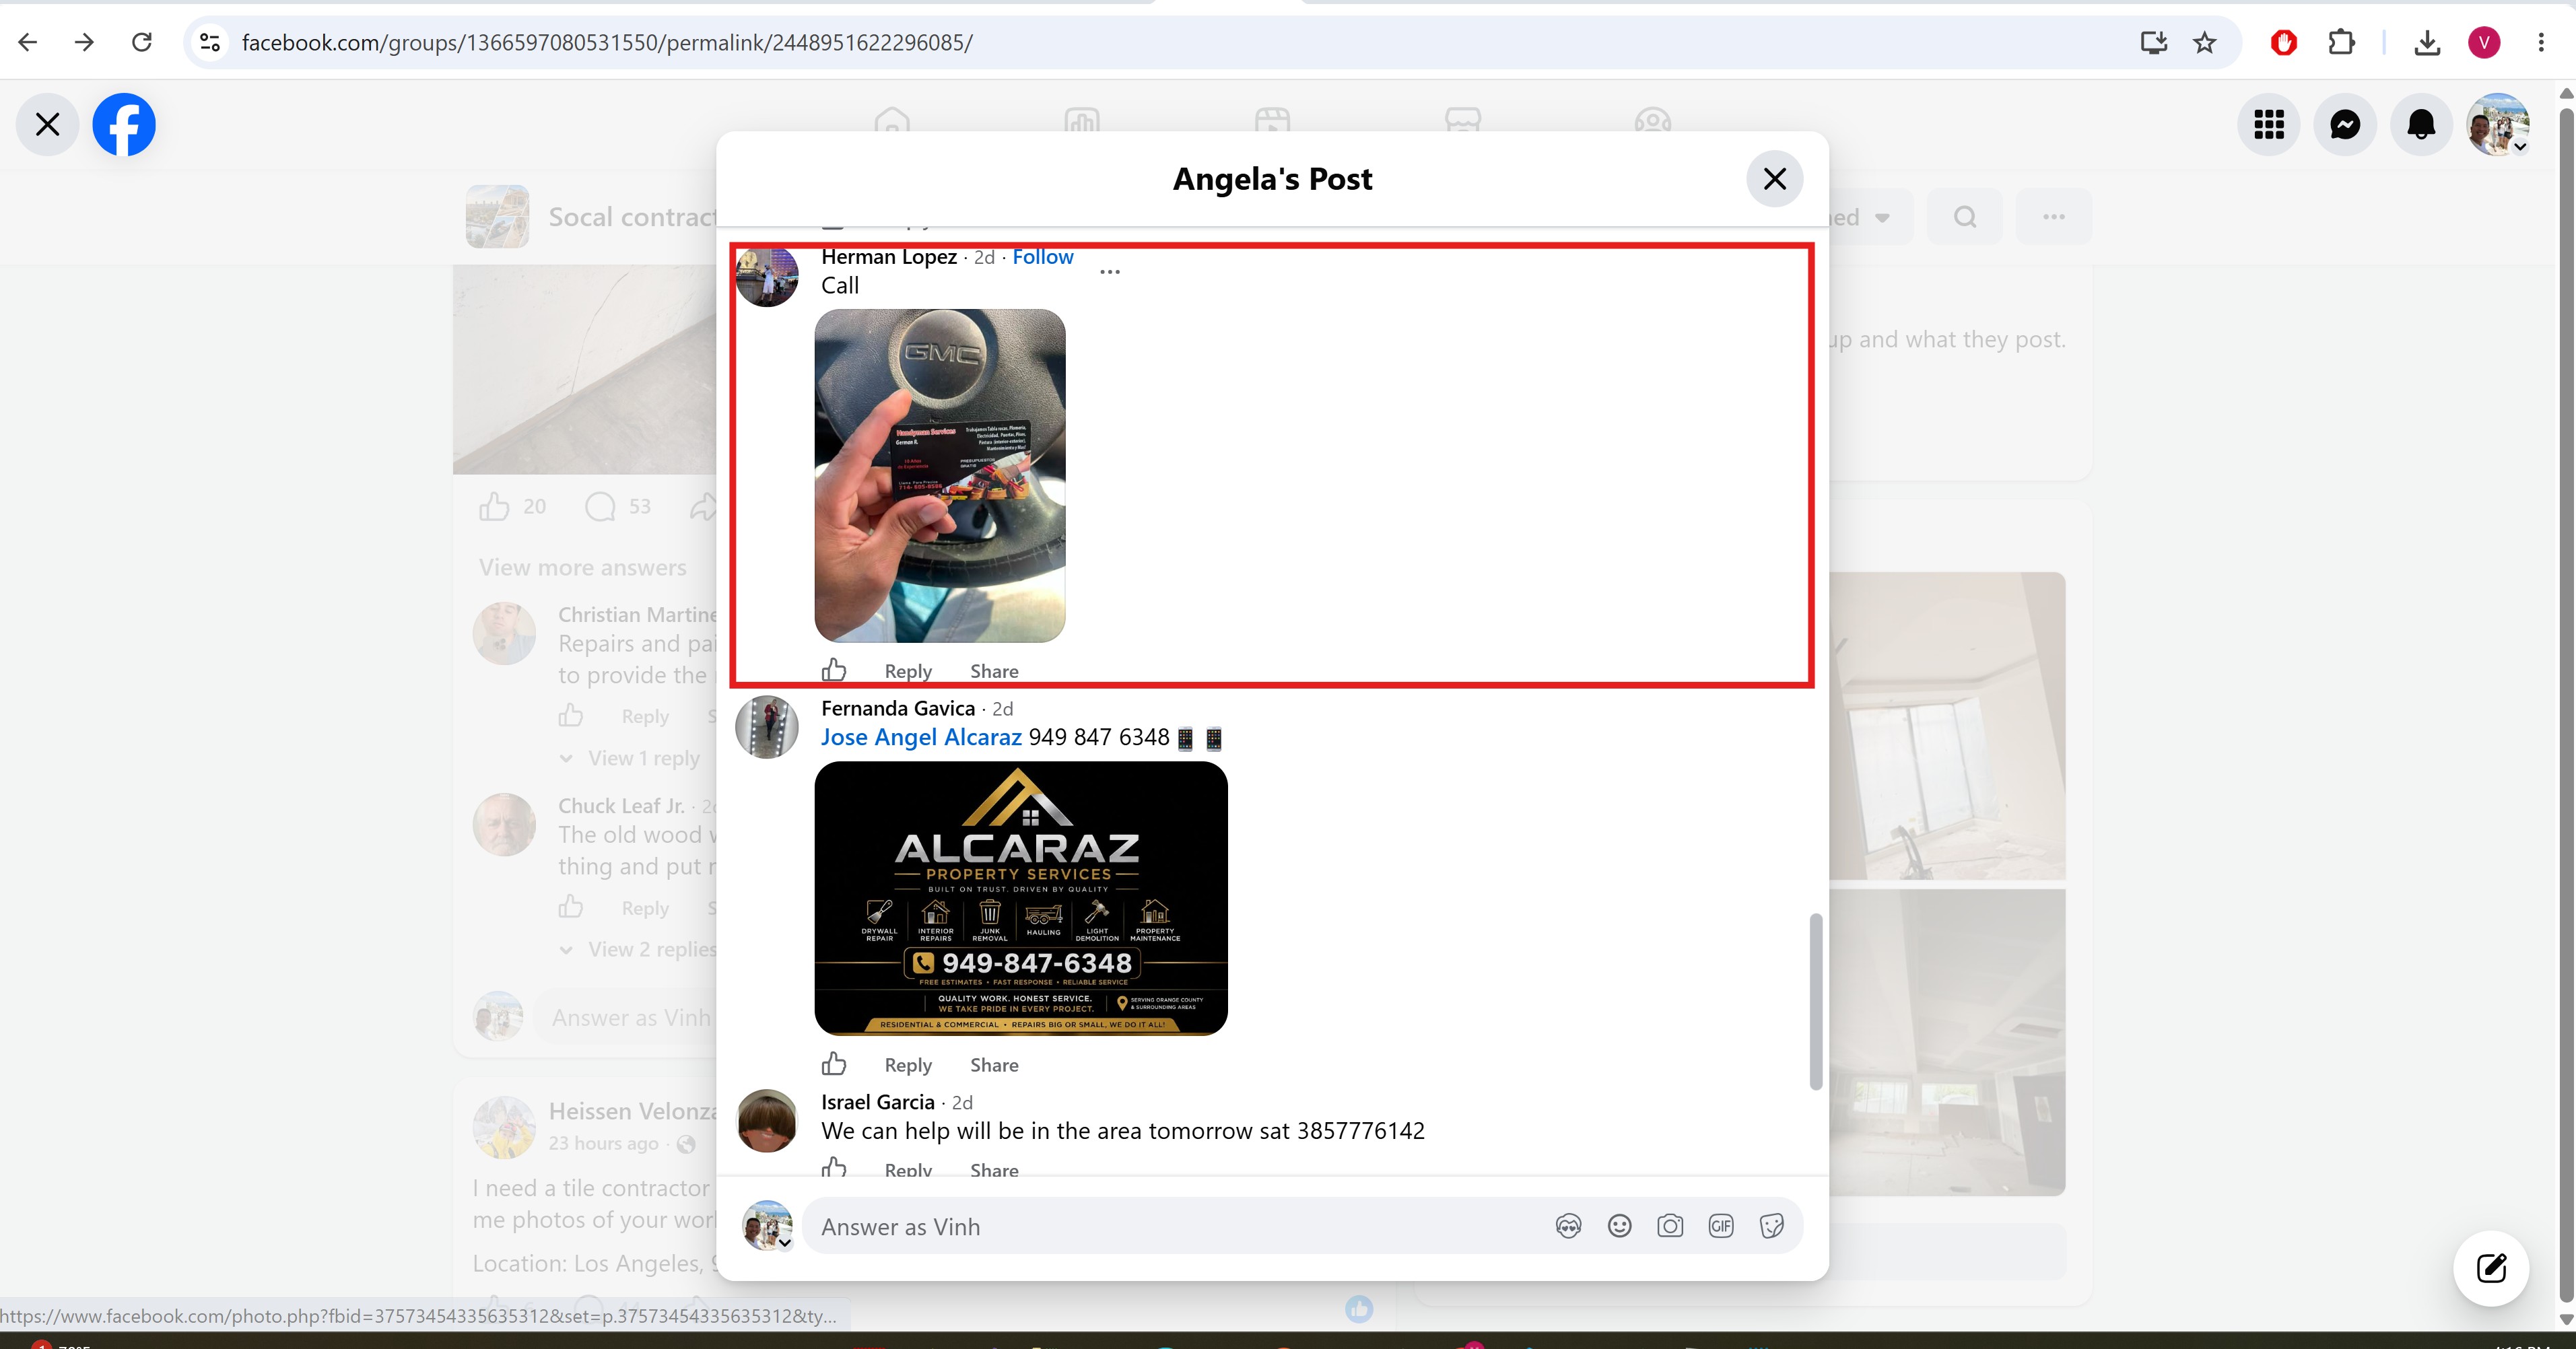The width and height of the screenshot is (2576, 1349).
Task: Reply to Fernanda Gavica's comment
Action: click(908, 1066)
